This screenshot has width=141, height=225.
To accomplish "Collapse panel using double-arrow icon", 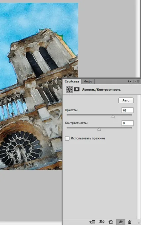I will (x=129, y=81).
